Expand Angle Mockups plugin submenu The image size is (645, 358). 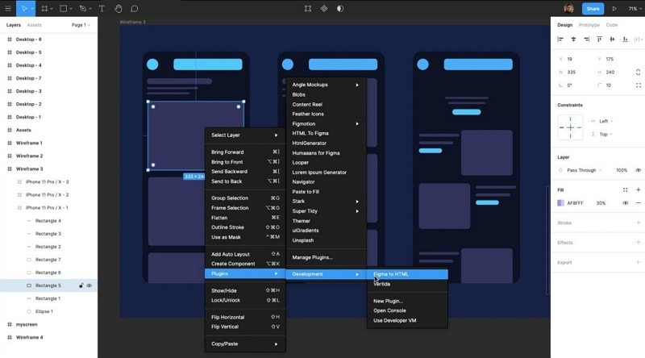326,85
